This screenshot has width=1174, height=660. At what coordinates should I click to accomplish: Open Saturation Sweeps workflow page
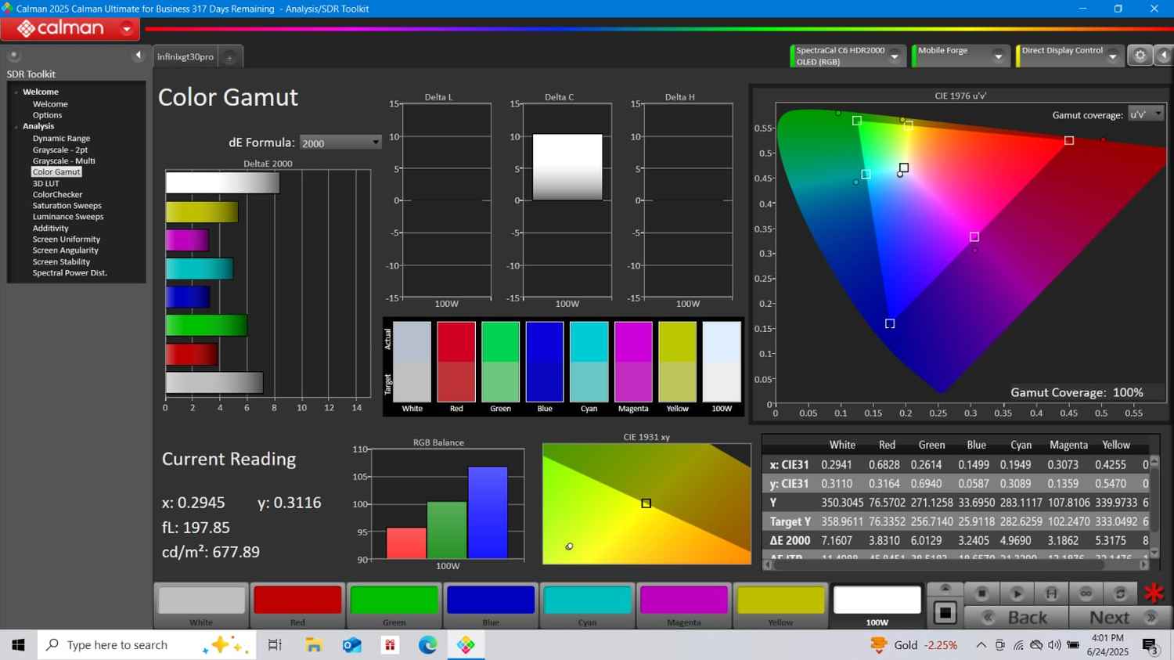click(x=67, y=206)
